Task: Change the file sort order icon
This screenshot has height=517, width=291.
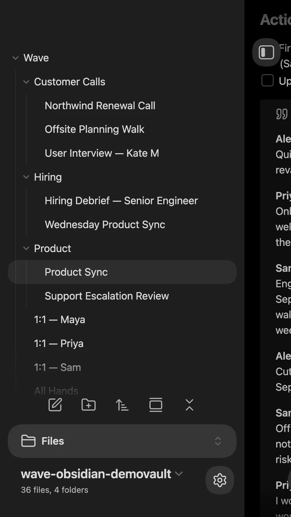Action: pyautogui.click(x=122, y=405)
